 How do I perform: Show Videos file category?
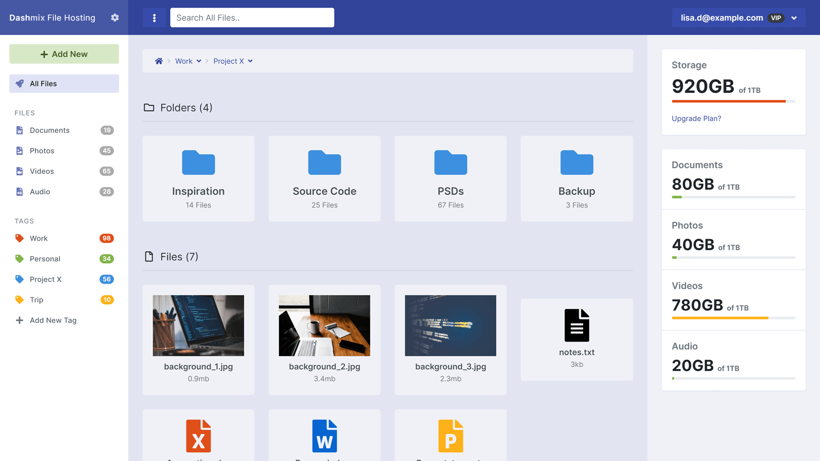coord(42,171)
